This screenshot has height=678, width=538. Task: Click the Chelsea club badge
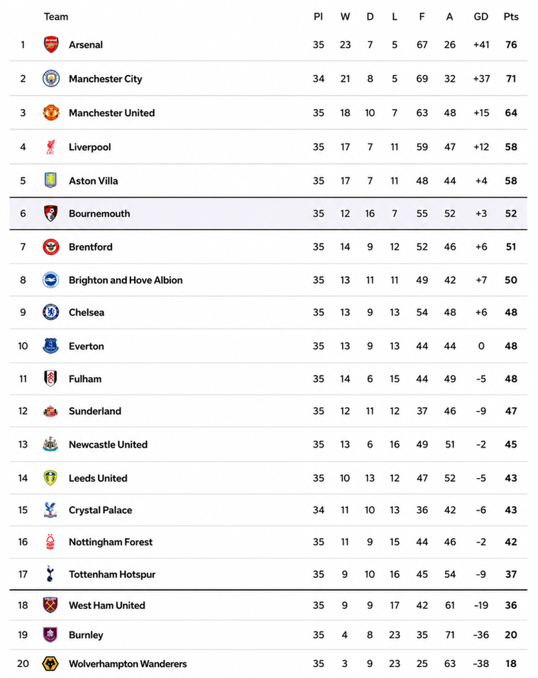pyautogui.click(x=51, y=312)
